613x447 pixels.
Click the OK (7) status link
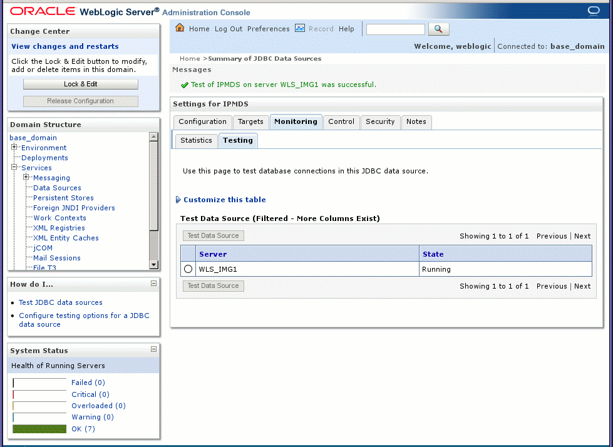pos(83,429)
